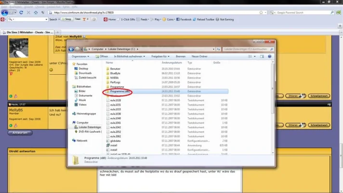Viewport: 343px width, 193px height.
Task: Click the Not Earning indicator
Action: [224, 19]
